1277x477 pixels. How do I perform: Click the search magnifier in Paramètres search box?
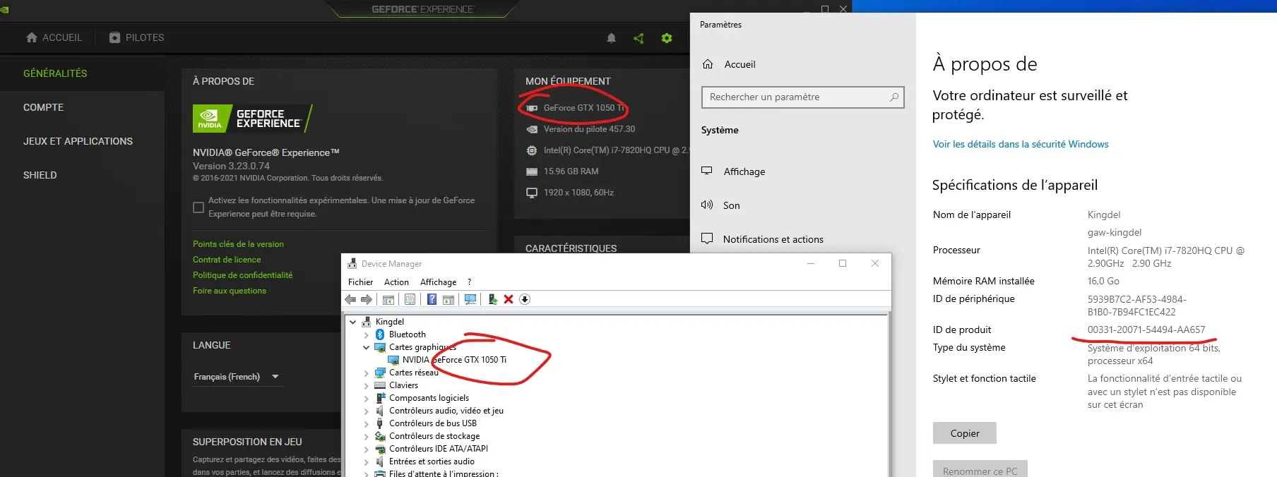pyautogui.click(x=894, y=97)
